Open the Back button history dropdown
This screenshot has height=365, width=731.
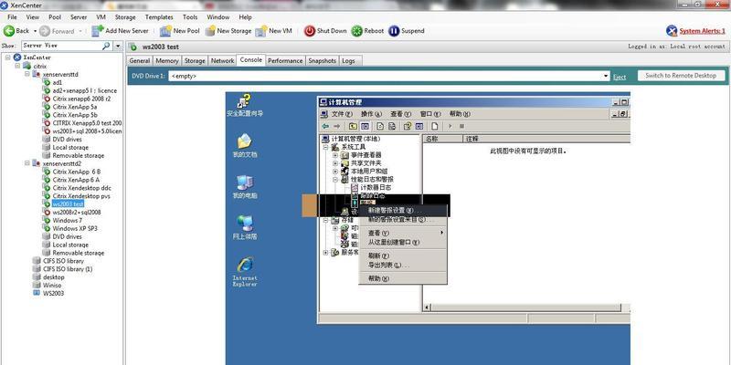pyautogui.click(x=35, y=31)
